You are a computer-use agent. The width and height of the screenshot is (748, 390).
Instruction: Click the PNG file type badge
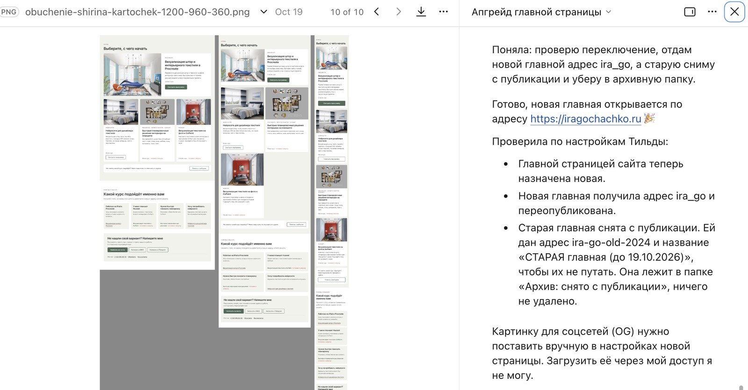coord(9,12)
